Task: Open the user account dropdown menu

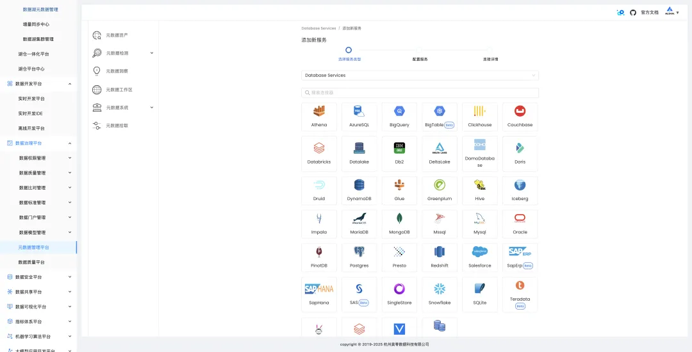Action: click(x=673, y=12)
